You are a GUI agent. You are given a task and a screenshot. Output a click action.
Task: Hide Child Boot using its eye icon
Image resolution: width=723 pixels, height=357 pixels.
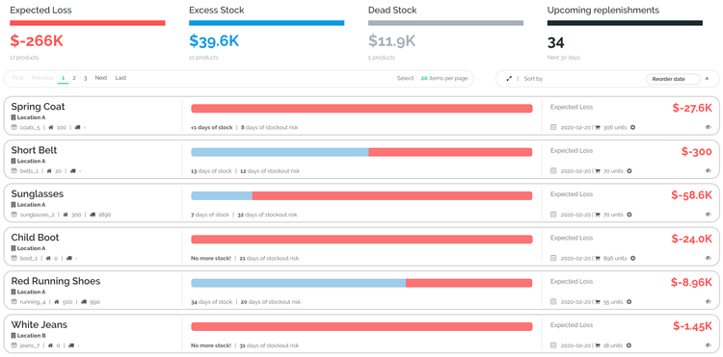pos(709,259)
